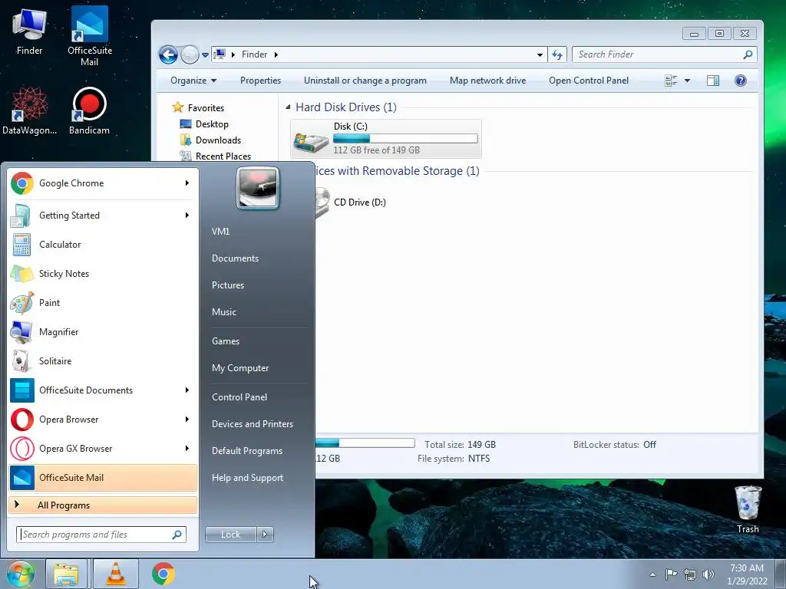The width and height of the screenshot is (786, 589).
Task: Click the Finder breadcrumb arrow in address bar
Action: click(276, 54)
